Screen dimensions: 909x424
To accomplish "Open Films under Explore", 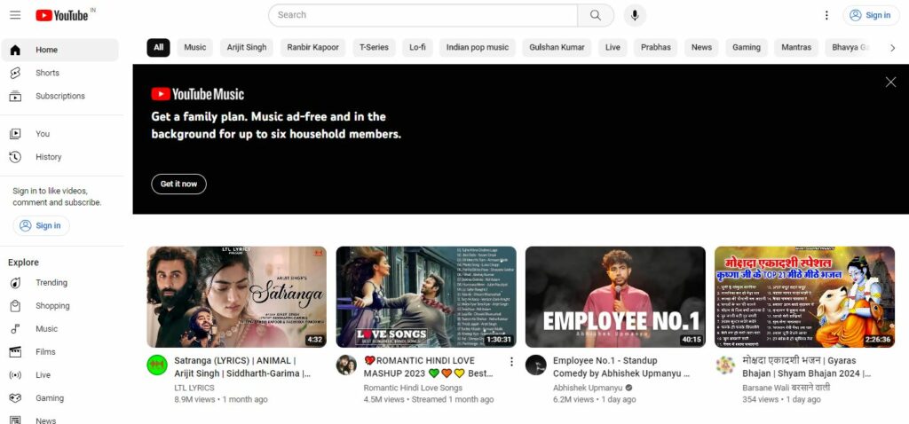I will 59,351.
